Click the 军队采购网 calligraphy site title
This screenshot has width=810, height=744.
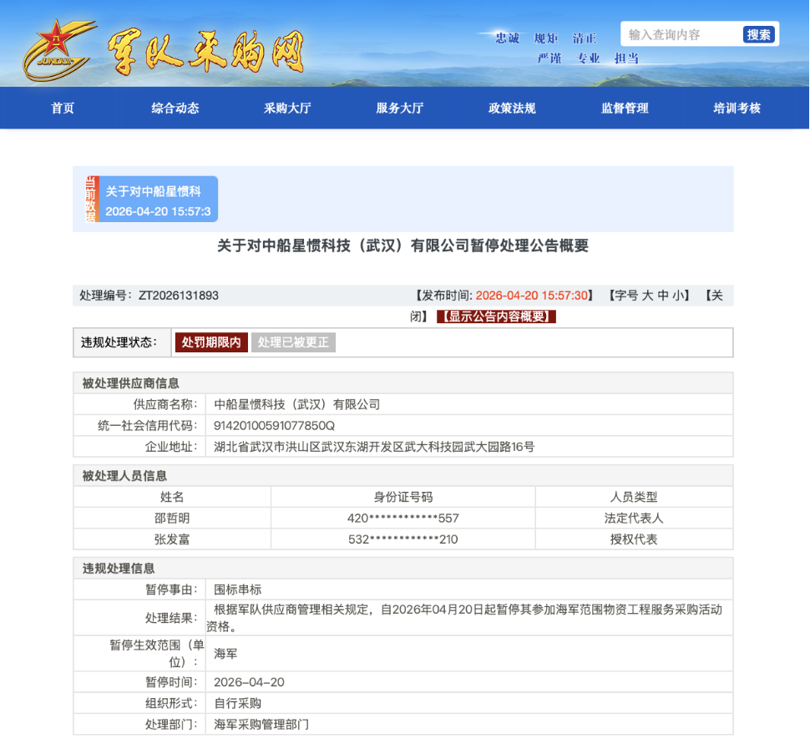click(x=205, y=53)
